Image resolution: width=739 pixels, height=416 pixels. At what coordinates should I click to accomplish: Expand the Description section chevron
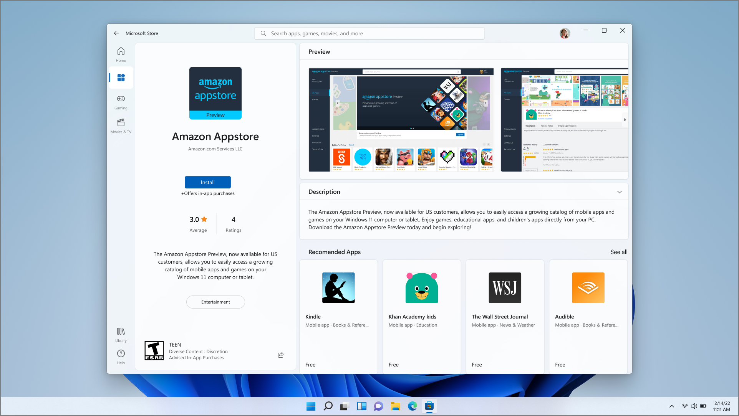pos(619,192)
